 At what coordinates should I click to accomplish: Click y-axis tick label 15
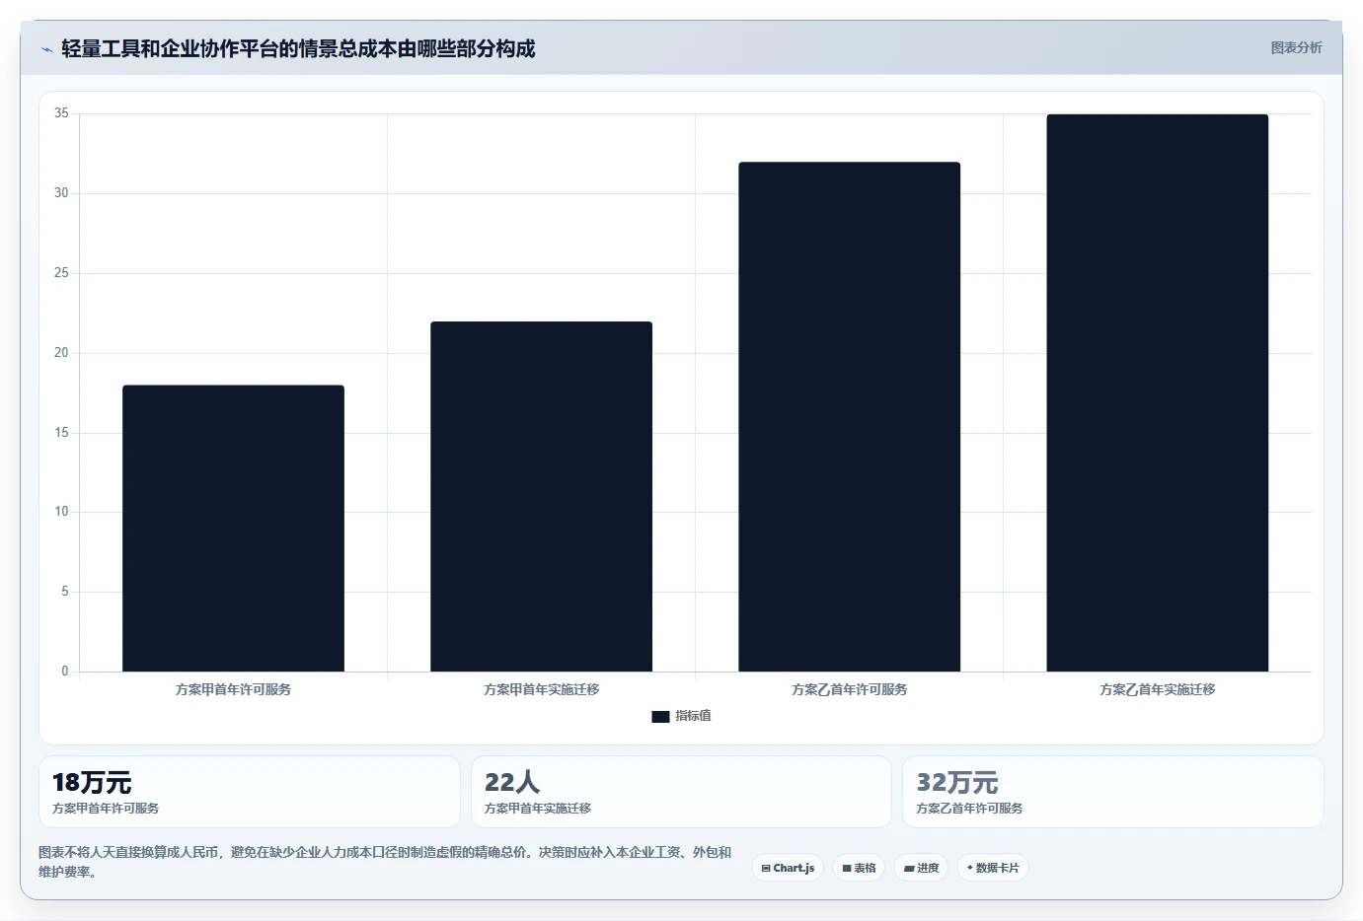coord(61,433)
